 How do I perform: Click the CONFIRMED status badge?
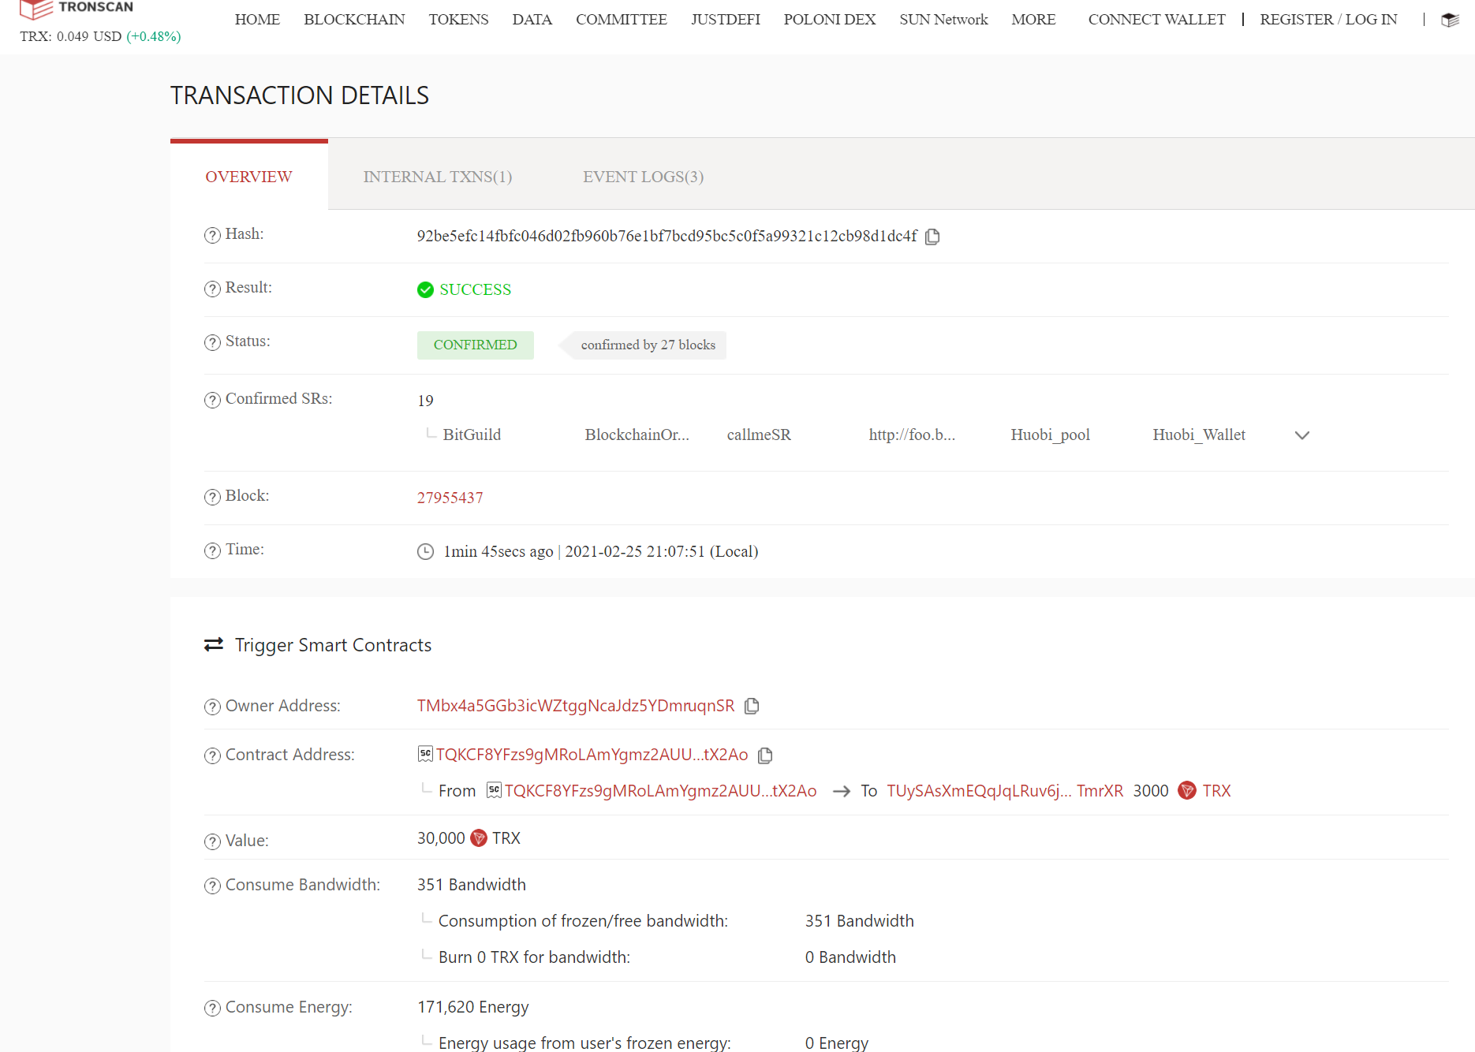[x=475, y=345]
